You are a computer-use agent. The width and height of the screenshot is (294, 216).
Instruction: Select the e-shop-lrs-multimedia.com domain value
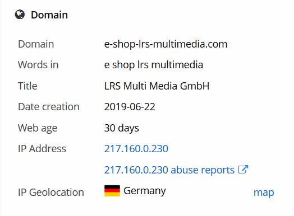(166, 44)
